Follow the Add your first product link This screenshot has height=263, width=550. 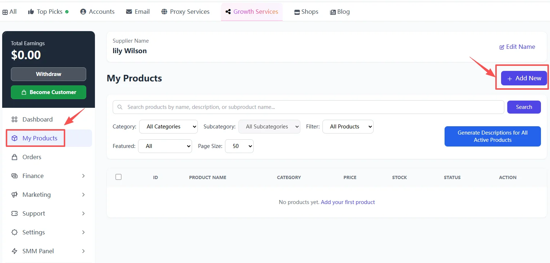[x=348, y=202]
